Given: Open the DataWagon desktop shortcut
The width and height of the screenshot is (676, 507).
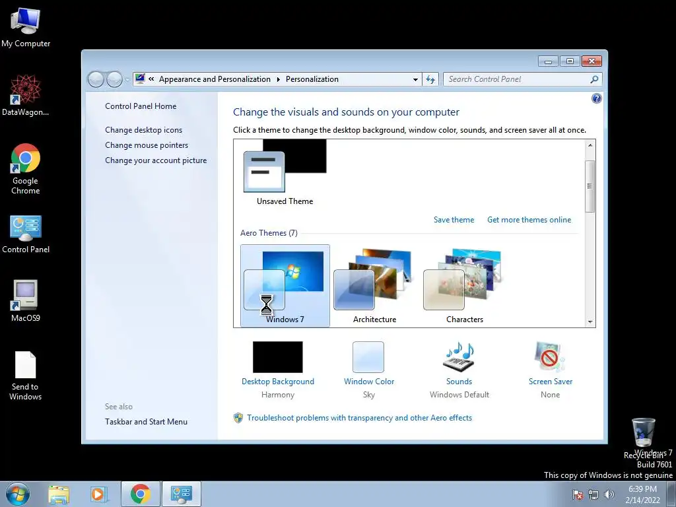Looking at the screenshot, I should point(26,96).
